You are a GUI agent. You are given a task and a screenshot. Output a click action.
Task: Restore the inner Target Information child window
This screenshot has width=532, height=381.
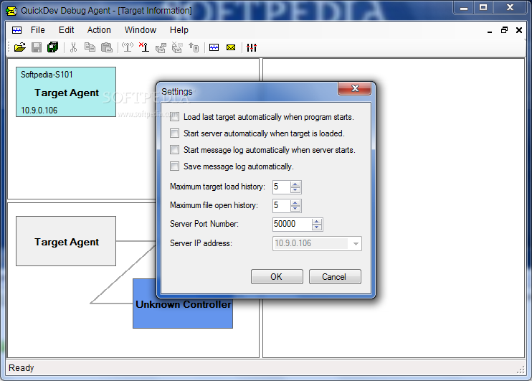pyautogui.click(x=504, y=30)
